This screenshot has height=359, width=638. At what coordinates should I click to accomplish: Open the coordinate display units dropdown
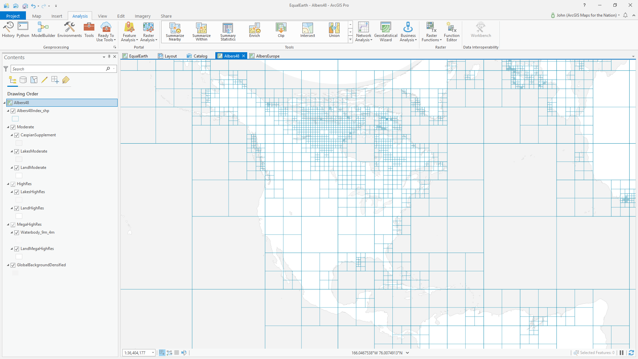click(407, 353)
